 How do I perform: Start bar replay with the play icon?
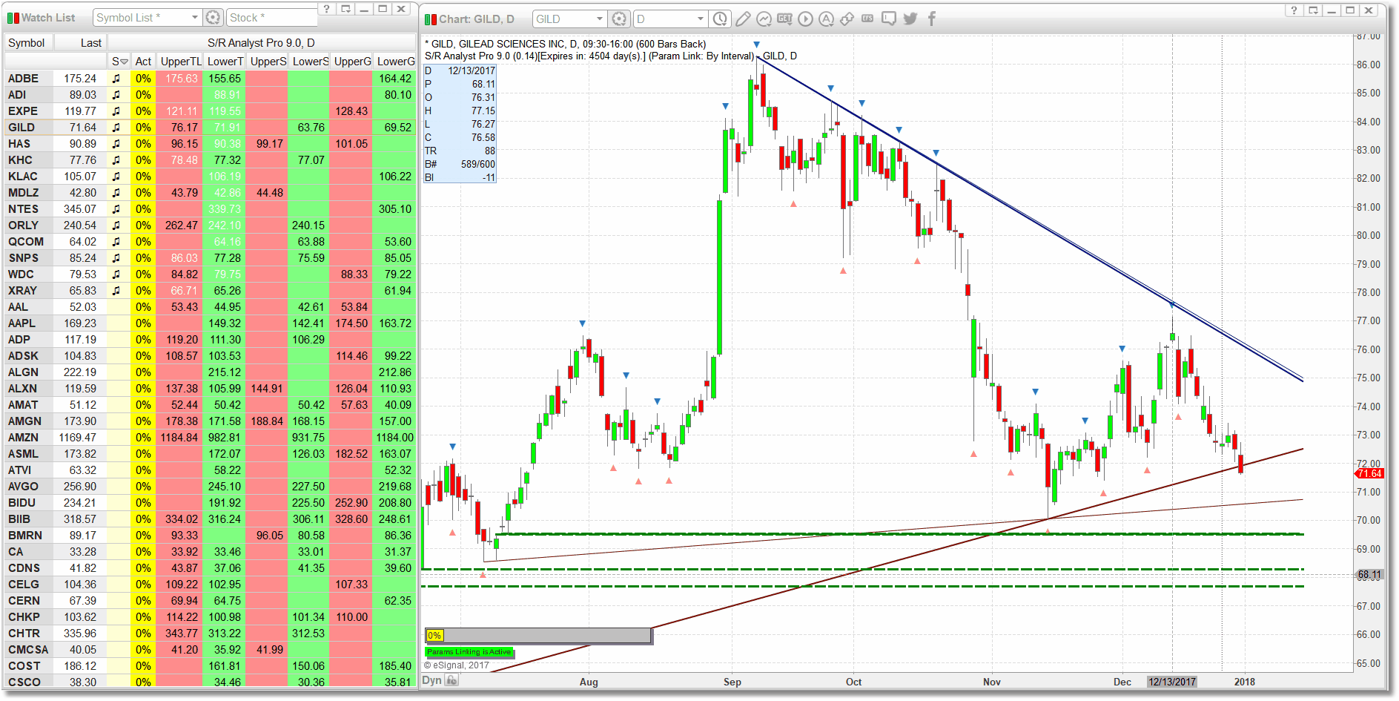point(805,19)
